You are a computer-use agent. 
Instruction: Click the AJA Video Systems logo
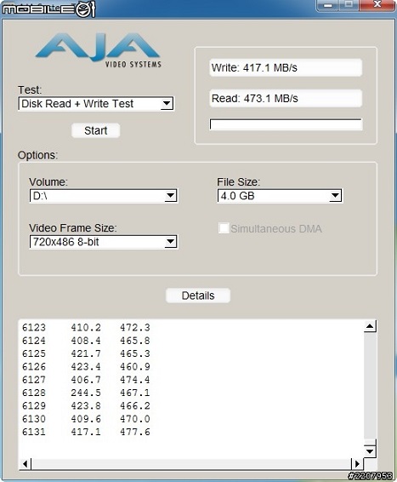[x=98, y=50]
